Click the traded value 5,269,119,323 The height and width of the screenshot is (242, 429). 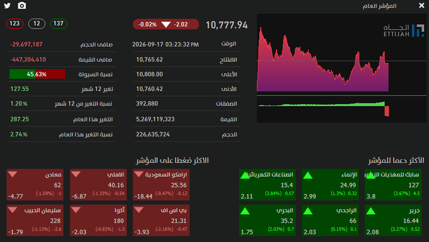tap(155, 119)
